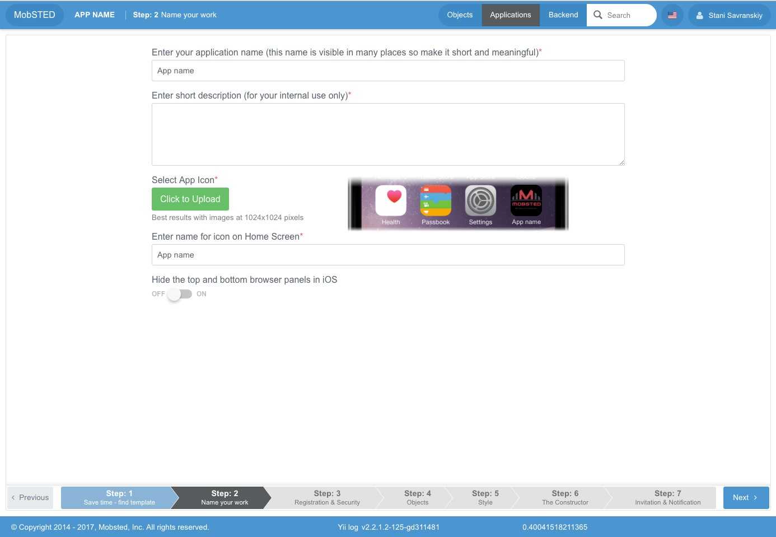Go to Next step

[745, 497]
